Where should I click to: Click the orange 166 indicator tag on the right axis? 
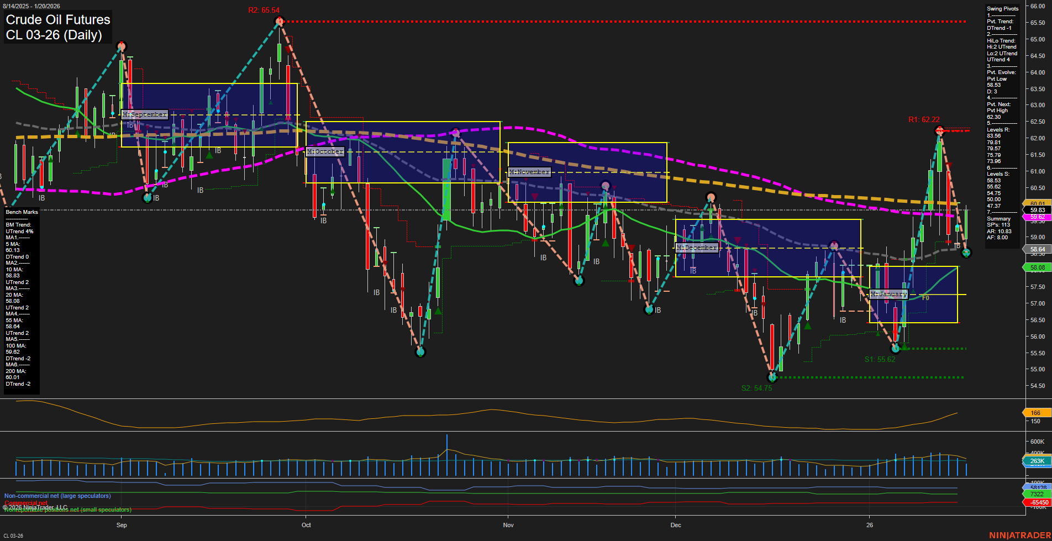click(1035, 412)
